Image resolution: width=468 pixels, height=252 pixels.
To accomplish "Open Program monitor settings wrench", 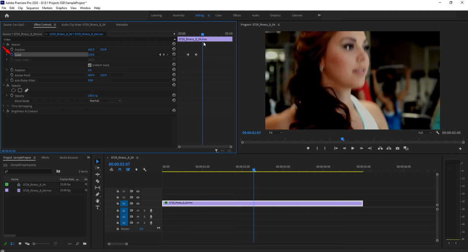I will tap(438, 132).
